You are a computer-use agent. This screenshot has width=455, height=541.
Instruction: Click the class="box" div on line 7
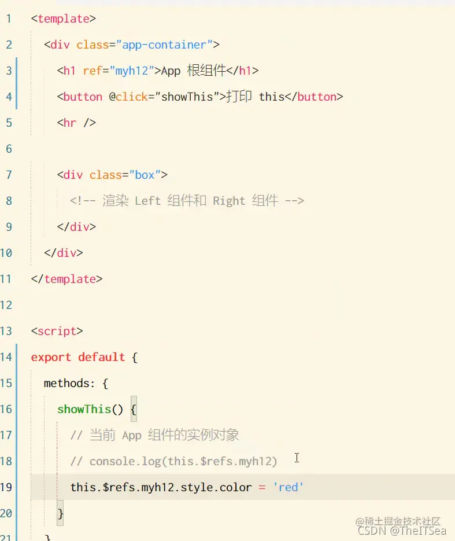pyautogui.click(x=112, y=175)
